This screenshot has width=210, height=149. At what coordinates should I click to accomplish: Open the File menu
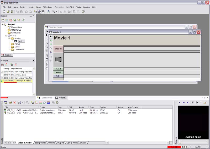click(x=4, y=7)
